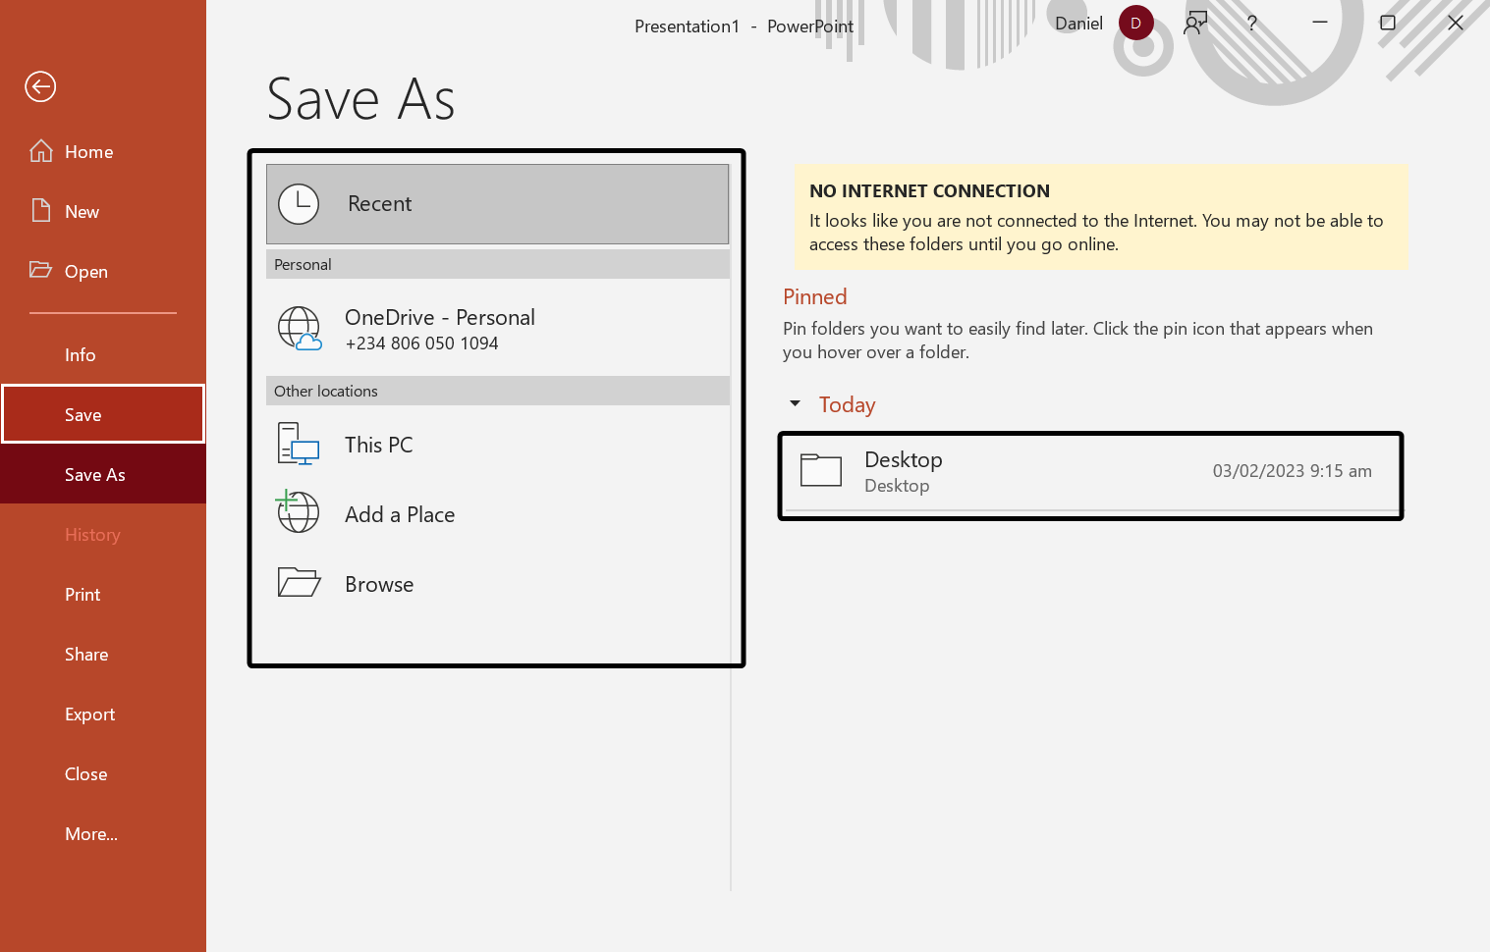Click the OneDrive globe cloud icon

click(x=300, y=329)
